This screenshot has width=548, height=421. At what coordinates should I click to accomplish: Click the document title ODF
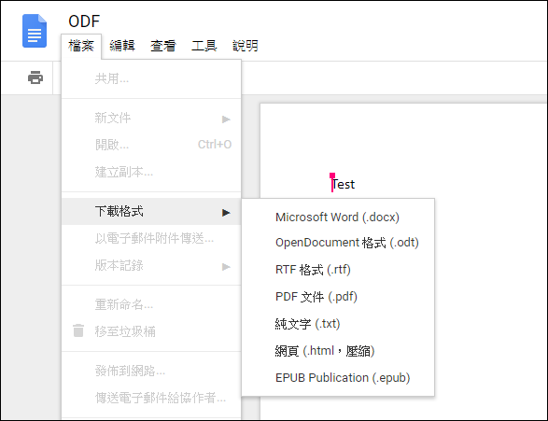click(x=84, y=21)
